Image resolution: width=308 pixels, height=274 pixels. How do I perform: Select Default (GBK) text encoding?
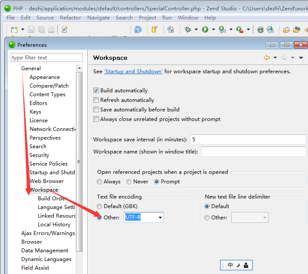pos(99,206)
